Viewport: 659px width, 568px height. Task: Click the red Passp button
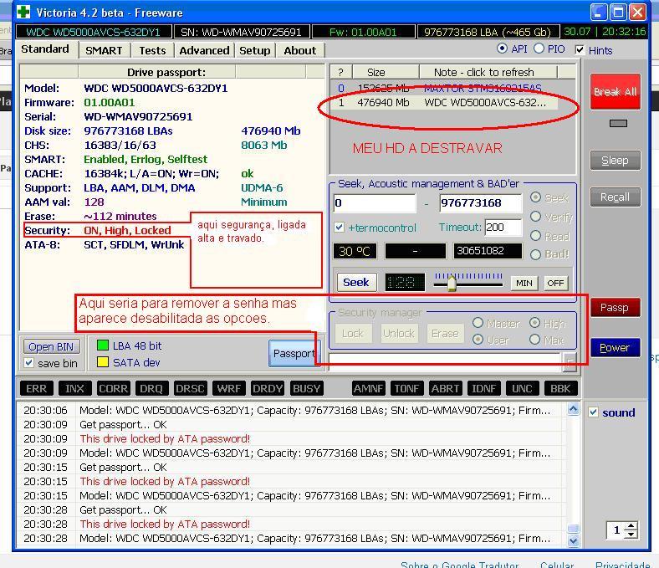tap(615, 308)
